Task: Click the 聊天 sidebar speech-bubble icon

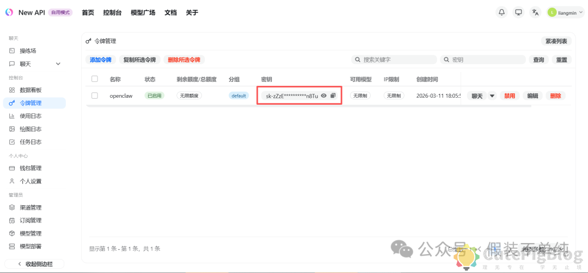Action: 12,64
